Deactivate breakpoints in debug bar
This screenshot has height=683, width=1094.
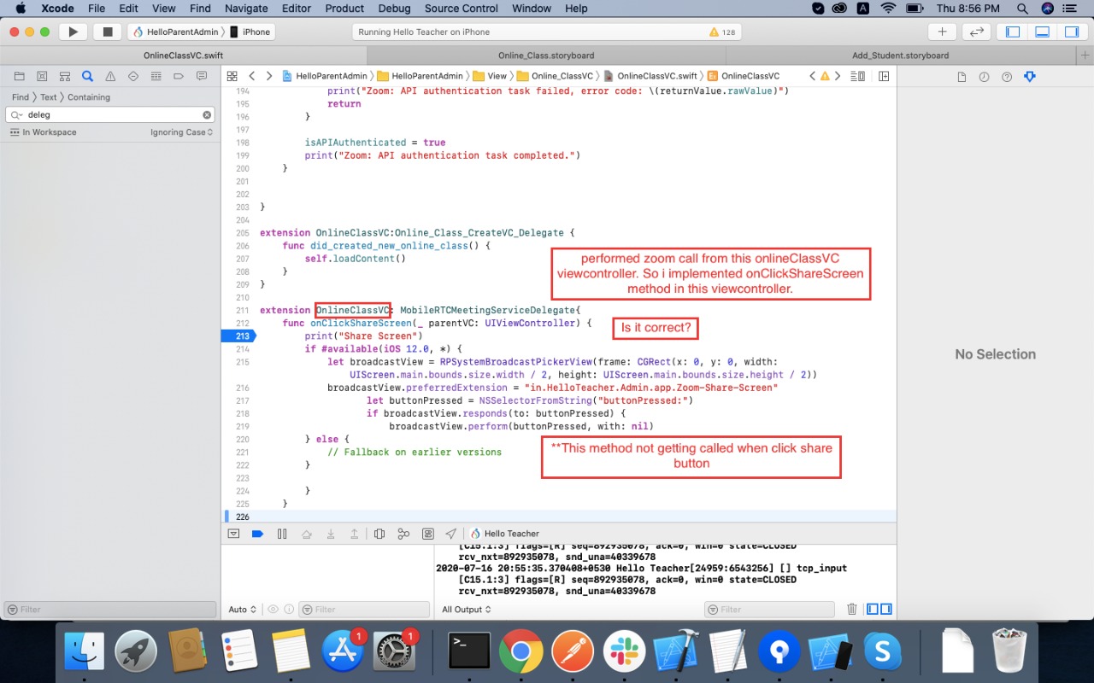pos(257,534)
